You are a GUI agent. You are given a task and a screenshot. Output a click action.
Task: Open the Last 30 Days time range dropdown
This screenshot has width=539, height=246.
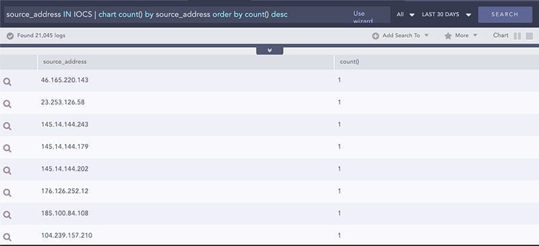tap(446, 14)
